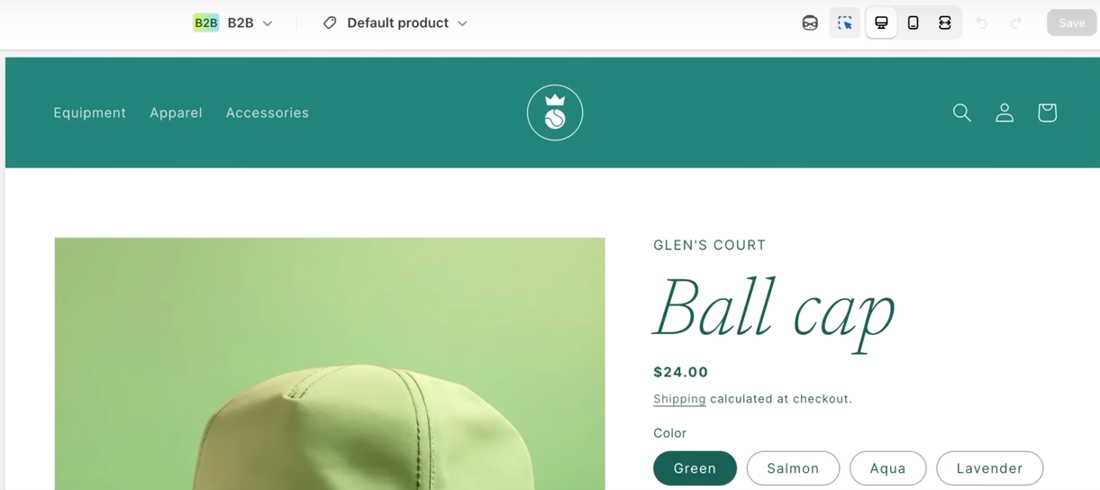Select the Salmon color option
Image resolution: width=1100 pixels, height=490 pixels.
793,468
